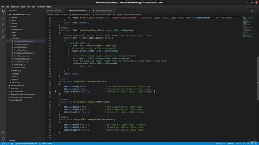Image resolution: width=259 pixels, height=145 pixels.
Task: Open the Selection menu
Action: (x=15, y=7)
